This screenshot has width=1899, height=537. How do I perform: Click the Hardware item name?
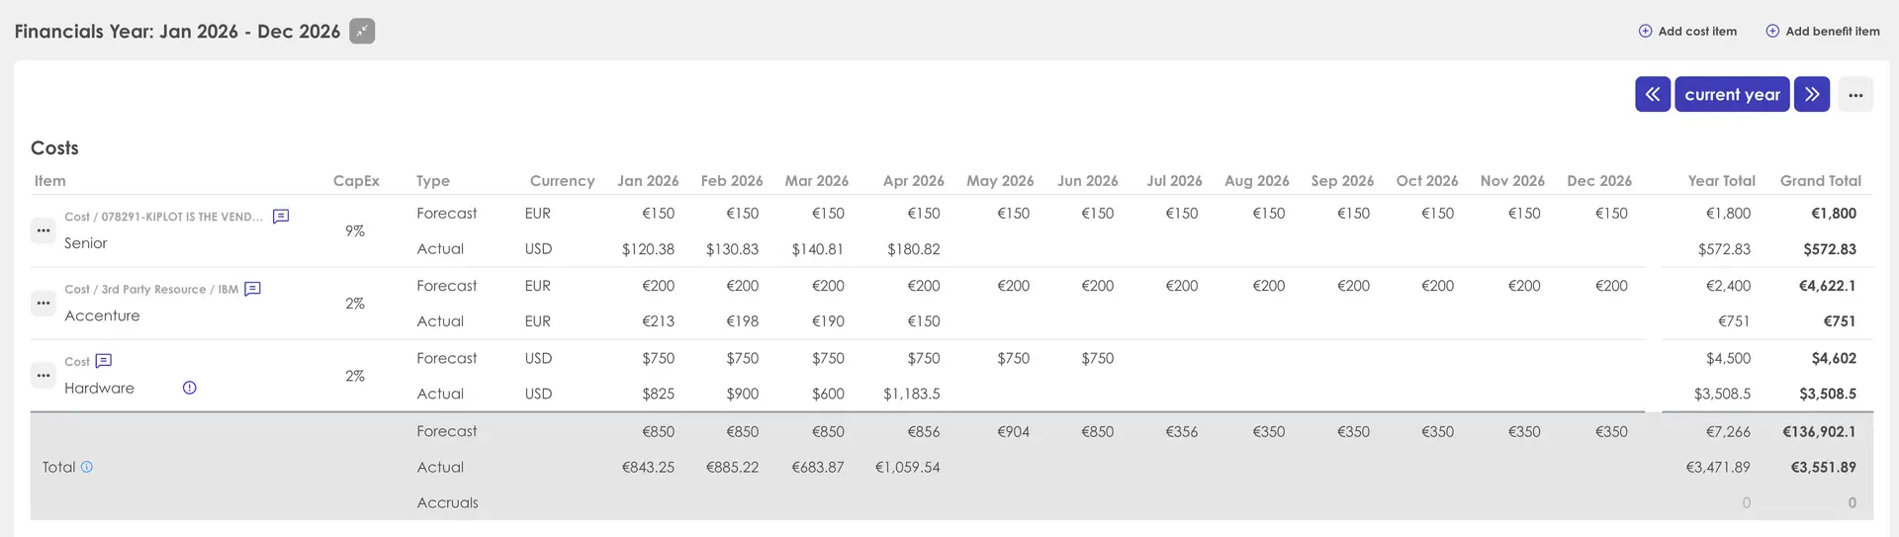coord(99,388)
